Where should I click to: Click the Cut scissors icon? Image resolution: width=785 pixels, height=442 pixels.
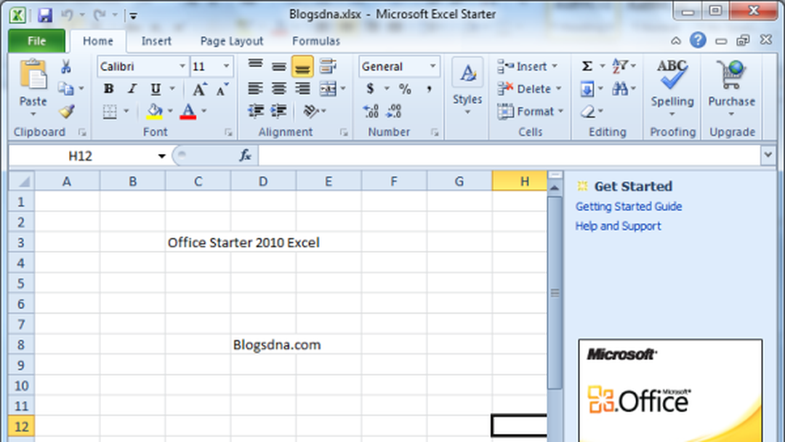click(x=66, y=67)
